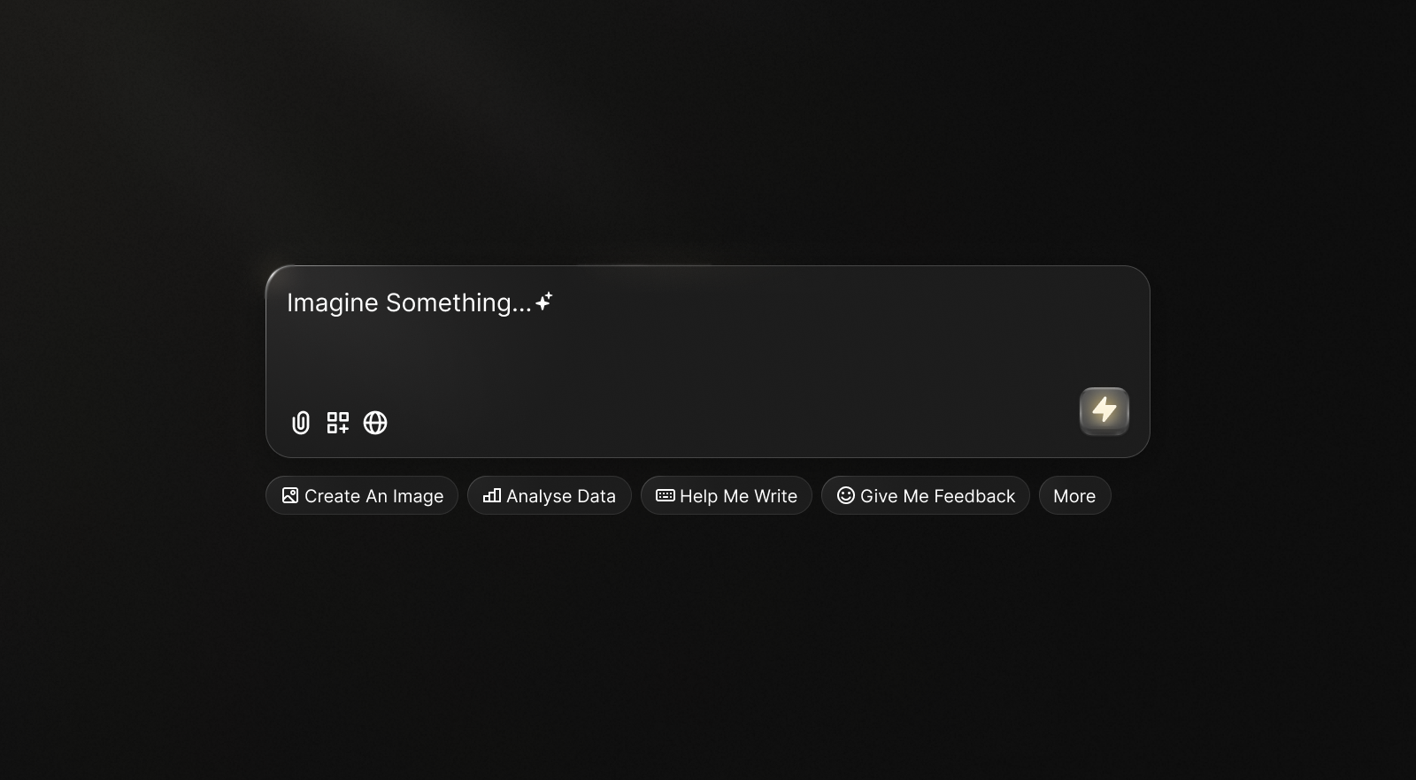Focus the "Imagine Something..." prompt field
This screenshot has height=780, width=1416.
[409, 303]
